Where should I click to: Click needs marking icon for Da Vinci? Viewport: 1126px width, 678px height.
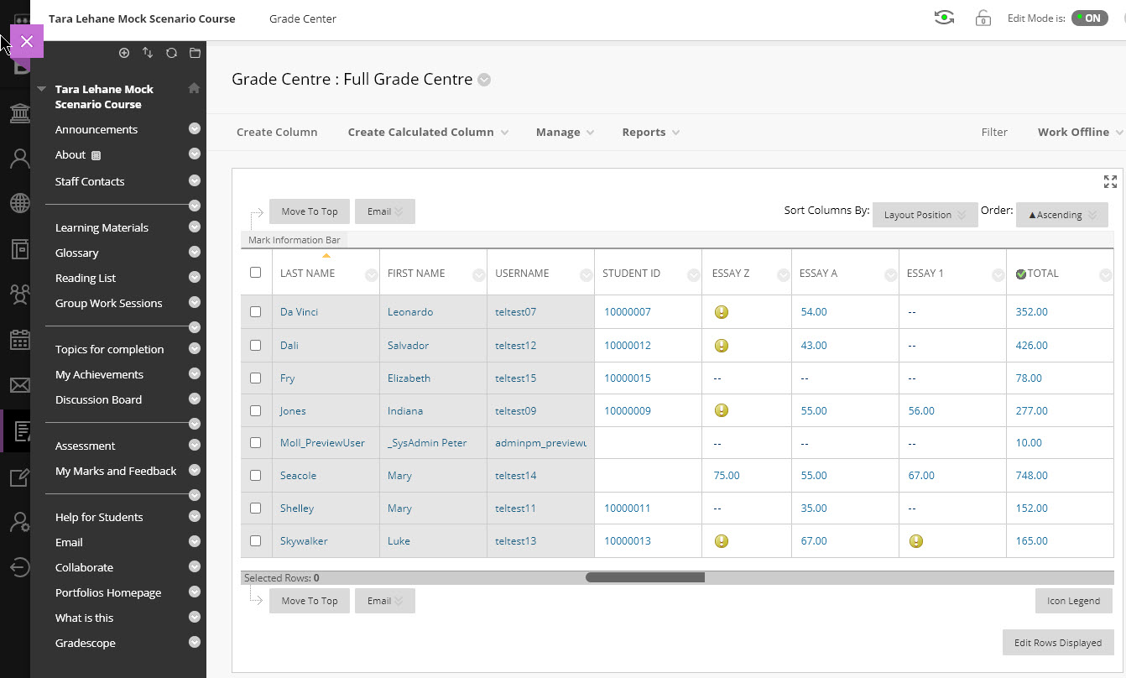point(721,312)
